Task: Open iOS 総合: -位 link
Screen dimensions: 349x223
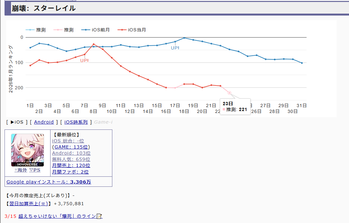Action: 68,141
